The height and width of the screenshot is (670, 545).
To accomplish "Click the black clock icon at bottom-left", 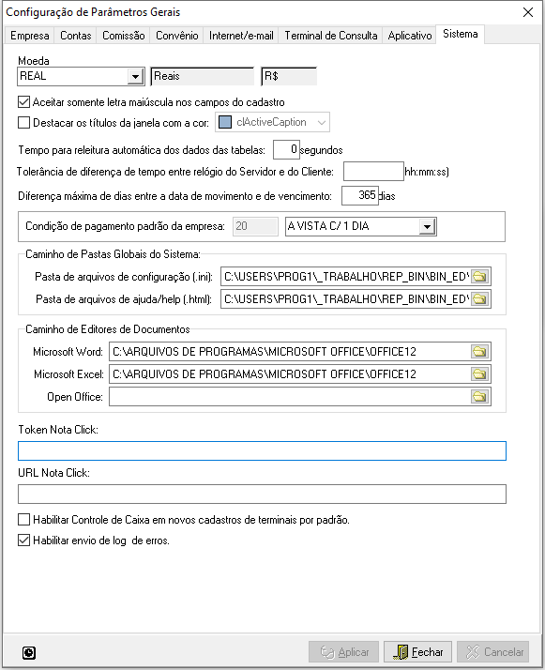I will point(29,653).
